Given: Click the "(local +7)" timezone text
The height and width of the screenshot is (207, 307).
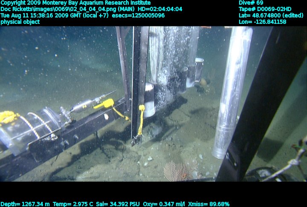Looking at the screenshot, I should (x=96, y=16).
